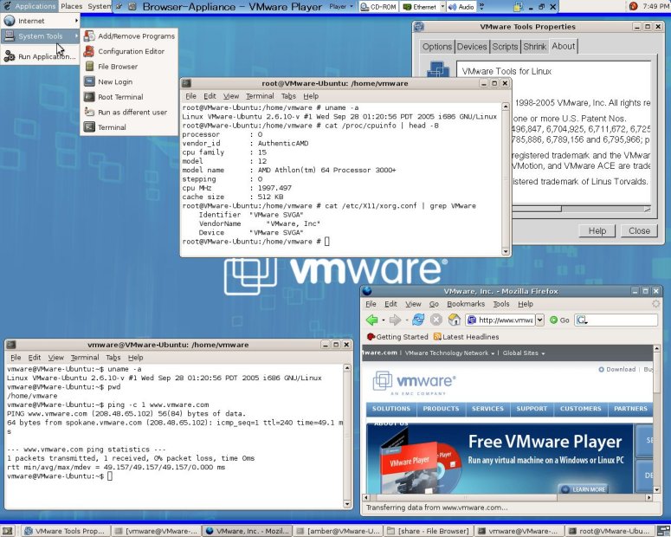
Task: Choose New Login in System Tools
Action: point(129,81)
